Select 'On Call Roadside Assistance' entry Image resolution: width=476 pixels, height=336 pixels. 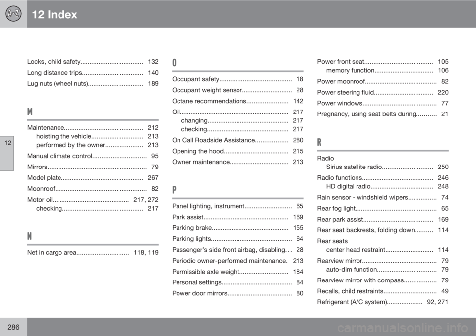click(238, 140)
